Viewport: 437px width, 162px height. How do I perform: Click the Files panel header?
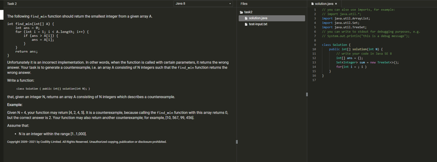point(244,3)
